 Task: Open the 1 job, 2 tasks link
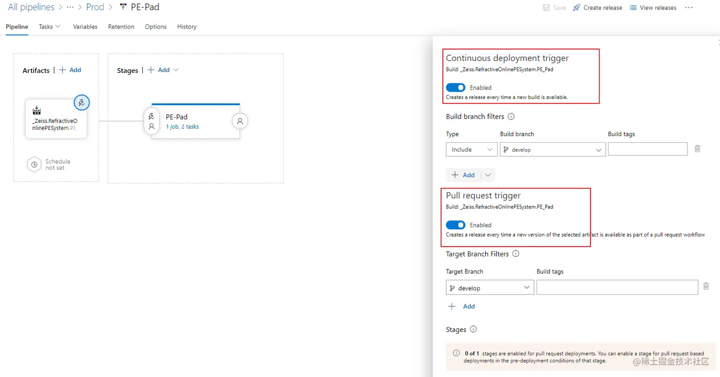[x=182, y=127]
